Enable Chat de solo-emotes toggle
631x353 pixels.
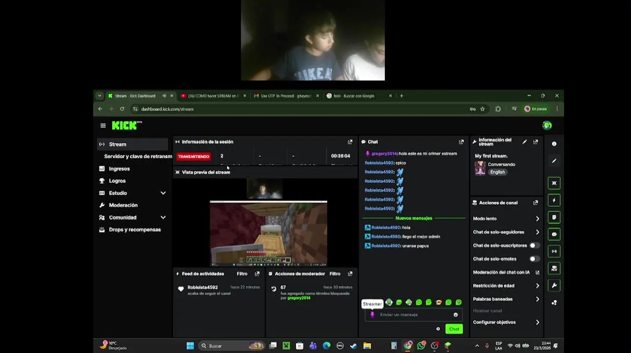click(x=534, y=259)
